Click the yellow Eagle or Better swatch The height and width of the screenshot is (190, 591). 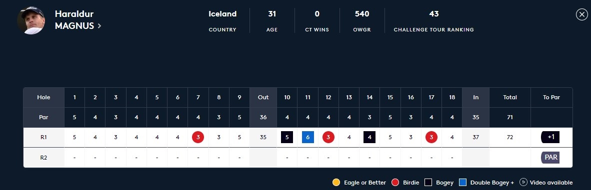tap(336, 183)
